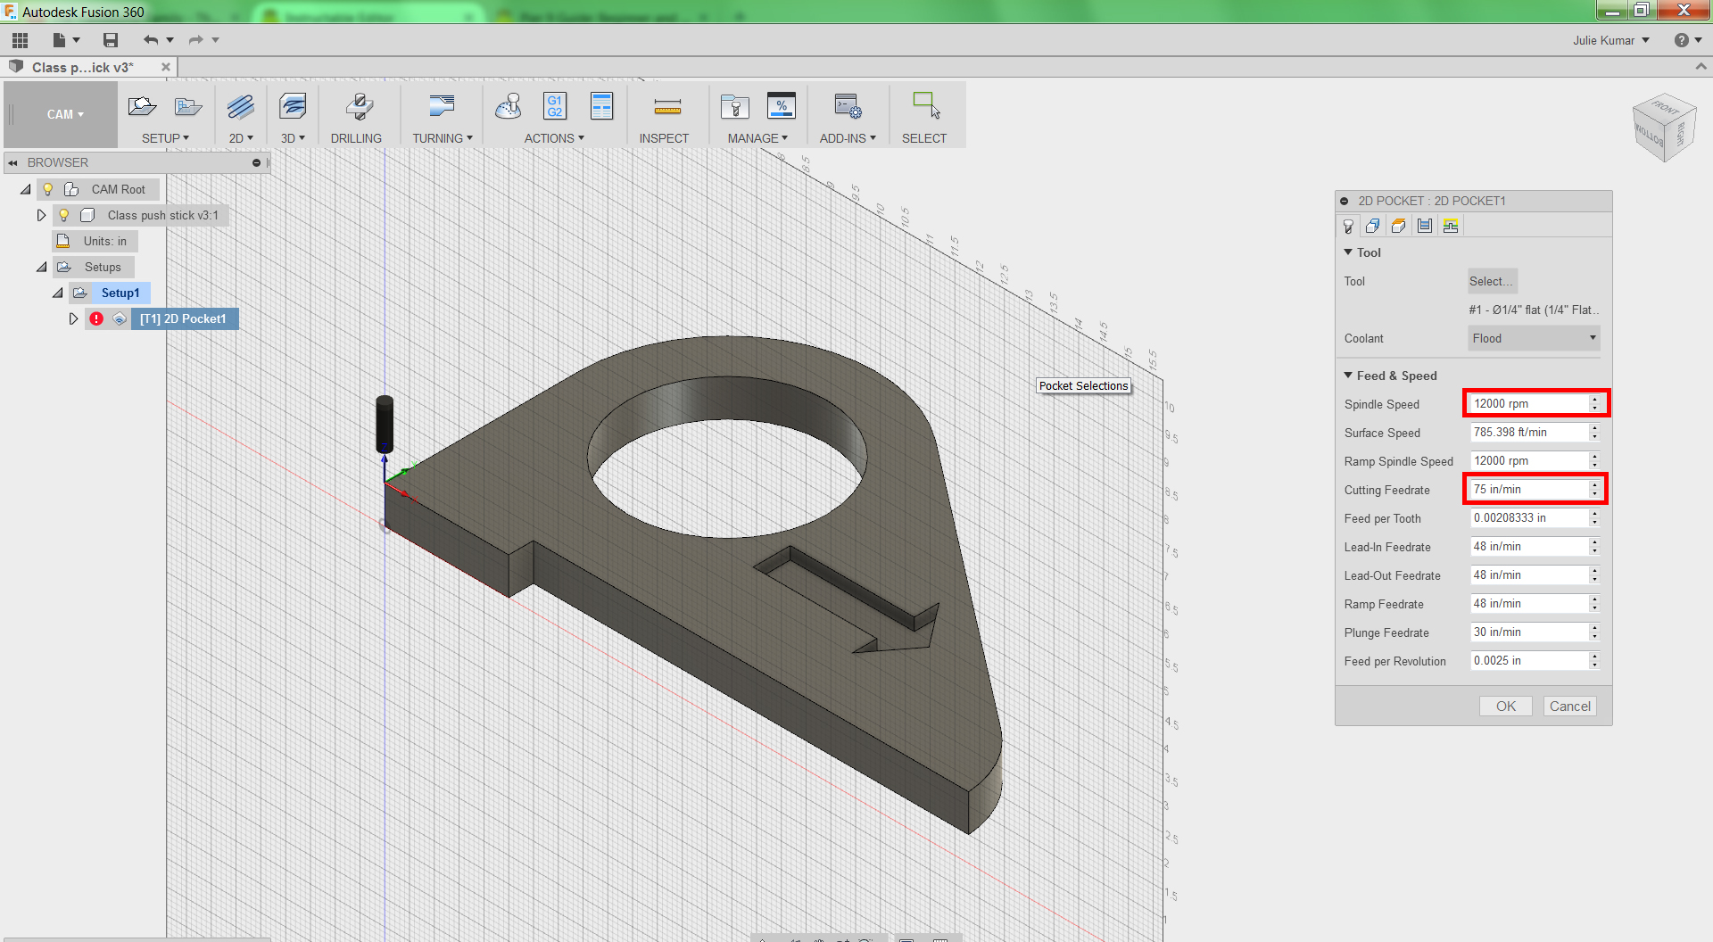Click the red error icon on 2D Pocket1
This screenshot has height=942, width=1713.
(96, 318)
